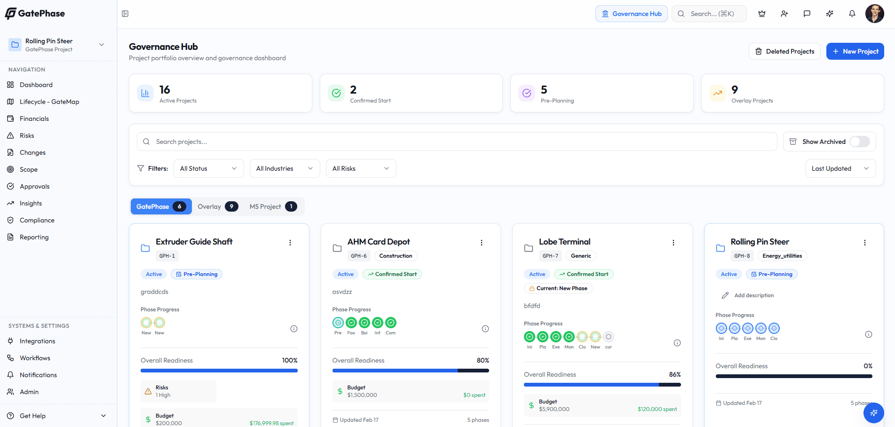Show phase info for Rolling Pin Steer
This screenshot has width=895, height=427.
click(x=869, y=334)
